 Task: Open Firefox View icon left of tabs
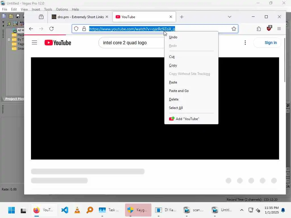pyautogui.click(x=41, y=17)
